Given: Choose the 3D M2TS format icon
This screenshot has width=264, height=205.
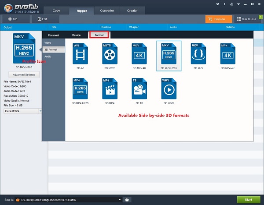Looking at the screenshot, I should point(110,53).
